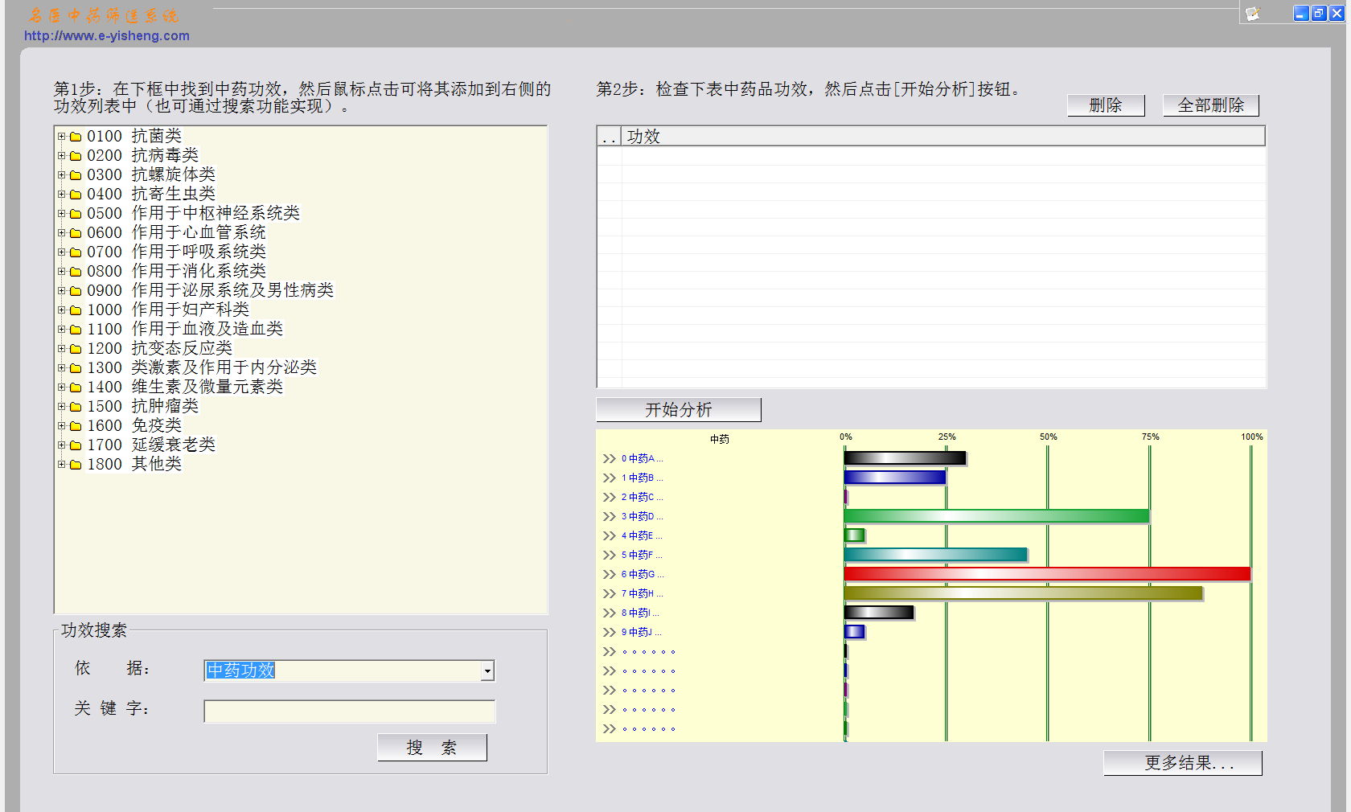The image size is (1351, 812).
Task: Click folder icon of 1300 类激素及作用于内分泌类
Action: pos(76,368)
